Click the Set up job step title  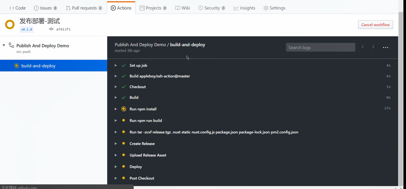138,65
